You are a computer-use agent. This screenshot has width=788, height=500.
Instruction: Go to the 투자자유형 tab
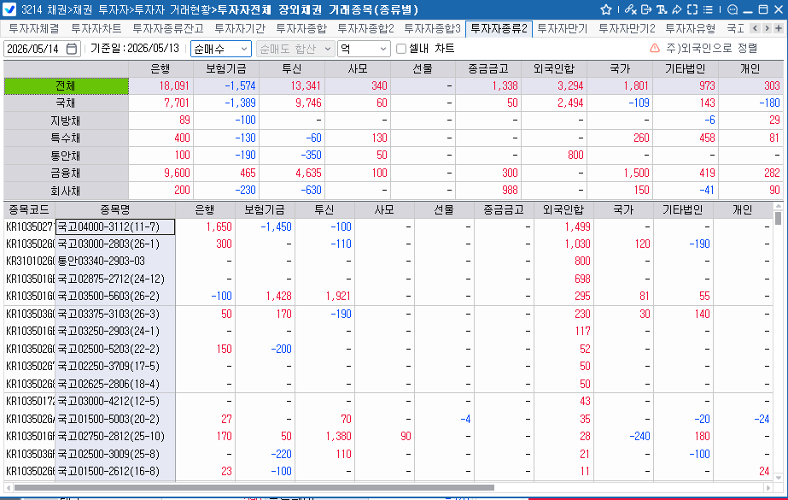(691, 29)
